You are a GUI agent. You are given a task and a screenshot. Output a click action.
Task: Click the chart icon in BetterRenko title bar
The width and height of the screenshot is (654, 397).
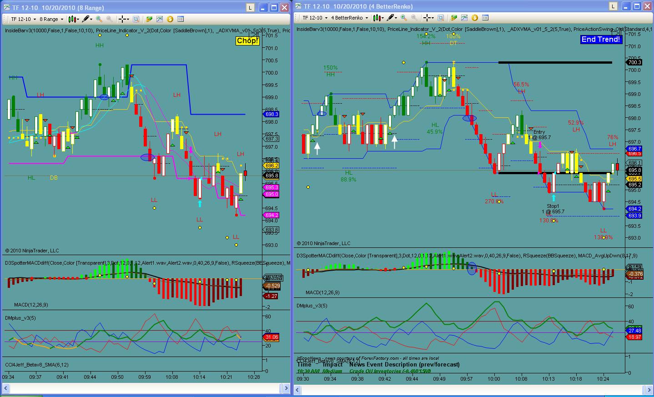[298, 6]
